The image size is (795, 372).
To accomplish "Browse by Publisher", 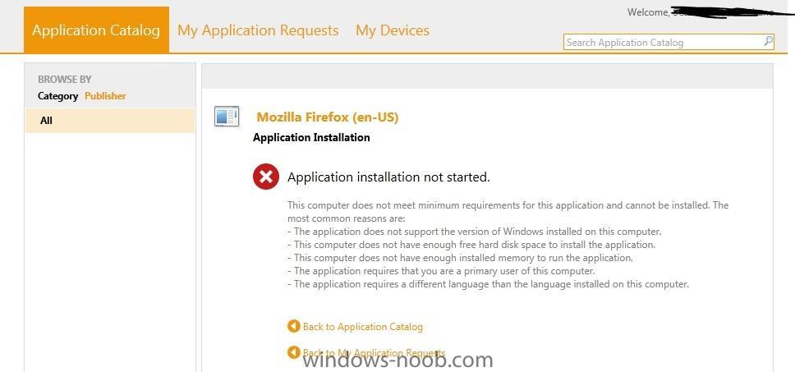I will coord(105,96).
